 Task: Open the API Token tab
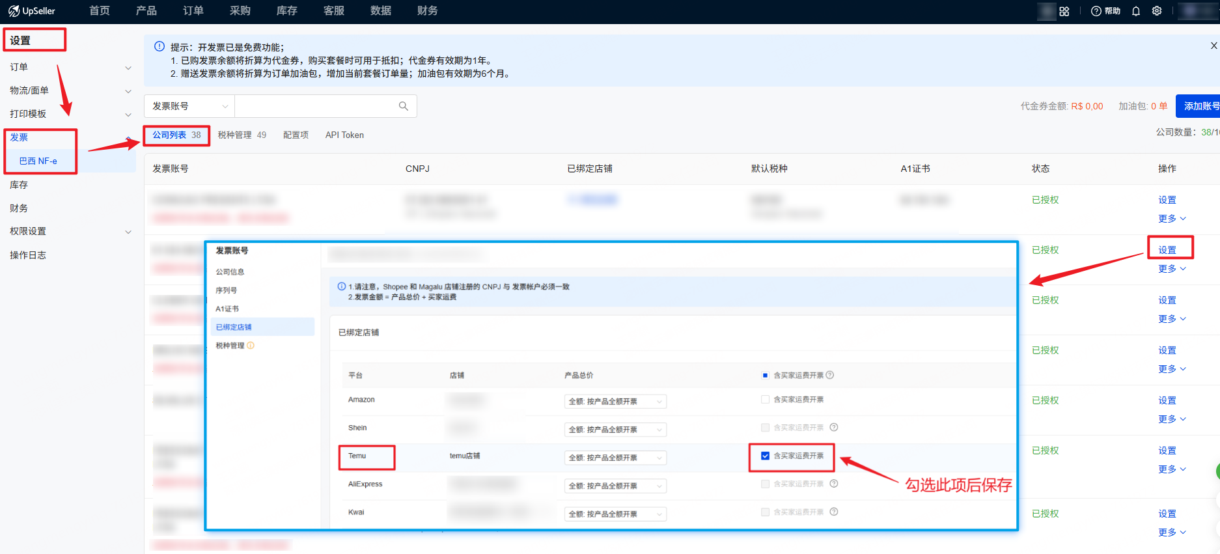click(344, 135)
